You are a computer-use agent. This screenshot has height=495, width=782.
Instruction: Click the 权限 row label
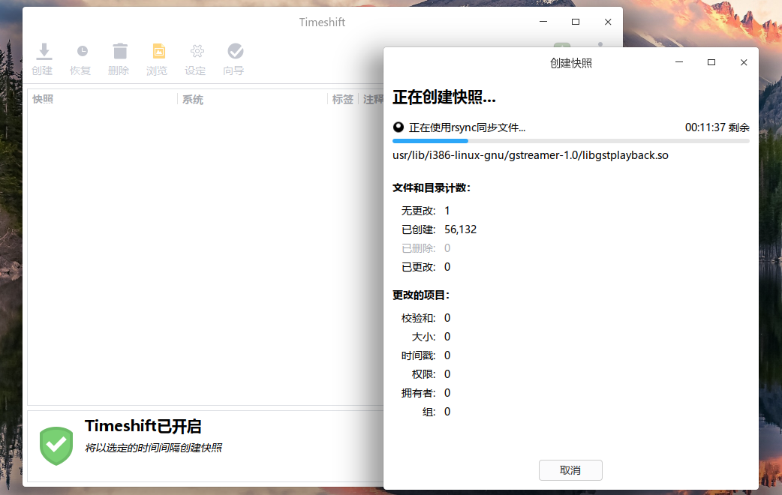[x=423, y=374]
